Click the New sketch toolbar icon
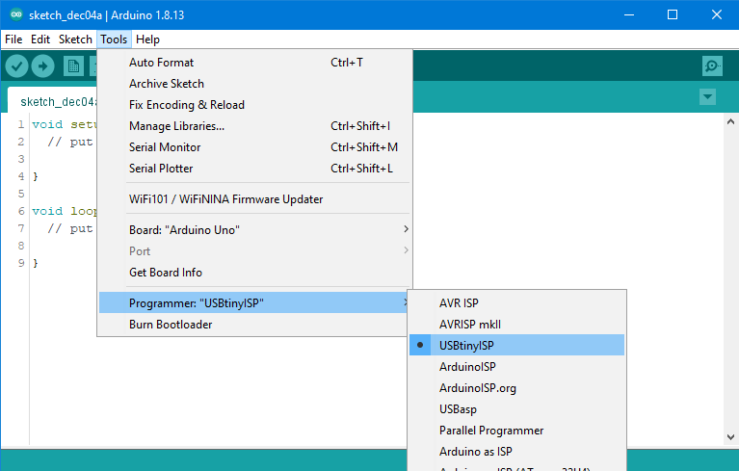The width and height of the screenshot is (739, 471). [73, 66]
